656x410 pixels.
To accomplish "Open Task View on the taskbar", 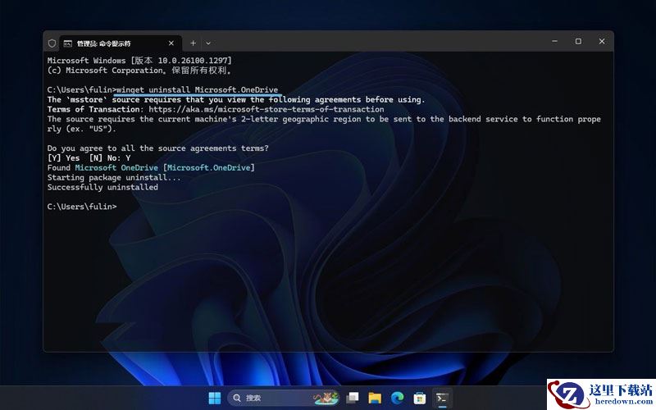I will click(x=353, y=398).
